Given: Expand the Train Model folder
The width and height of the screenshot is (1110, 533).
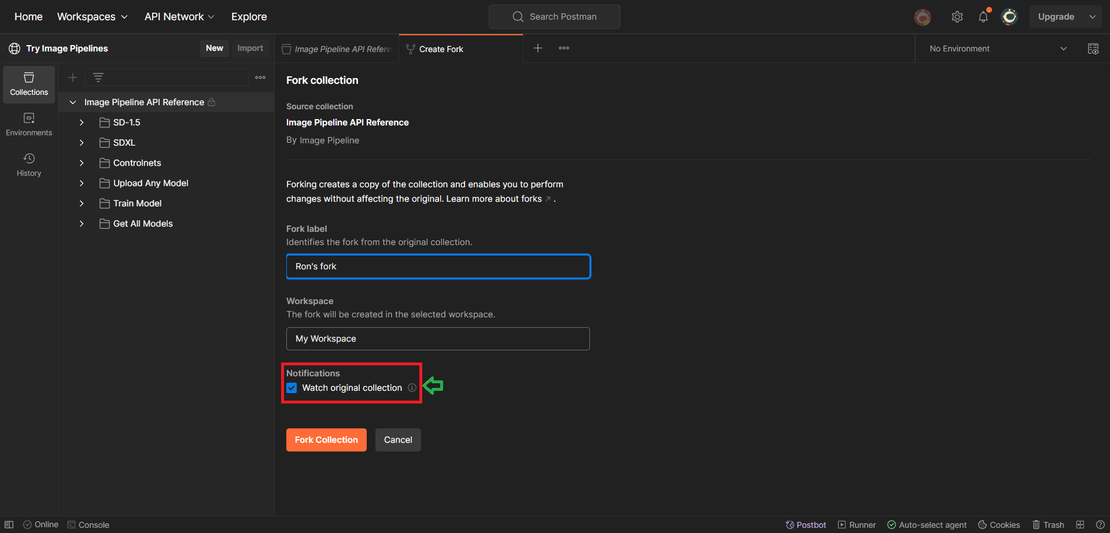Looking at the screenshot, I should coord(82,203).
